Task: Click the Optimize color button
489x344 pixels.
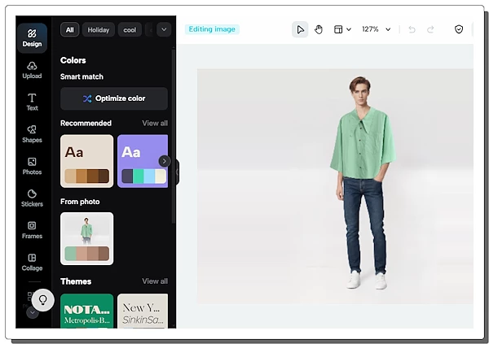Action: (114, 98)
